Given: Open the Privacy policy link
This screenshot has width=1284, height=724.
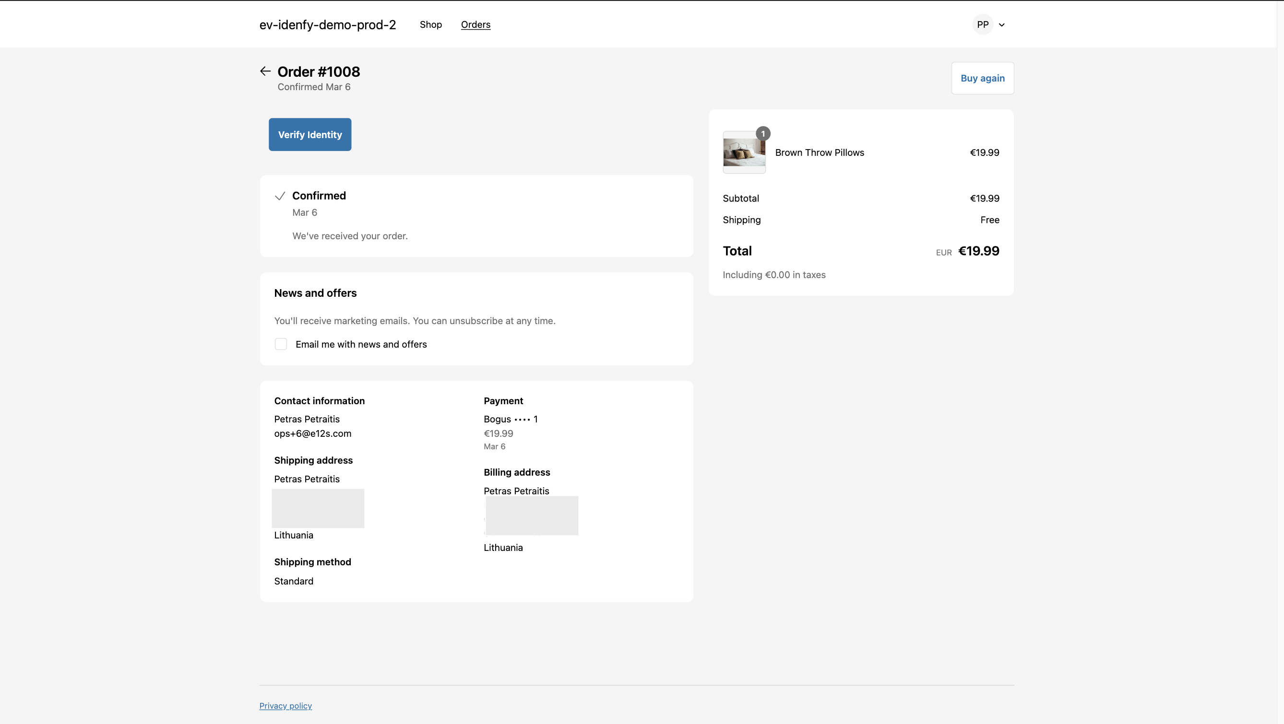Looking at the screenshot, I should pyautogui.click(x=285, y=705).
